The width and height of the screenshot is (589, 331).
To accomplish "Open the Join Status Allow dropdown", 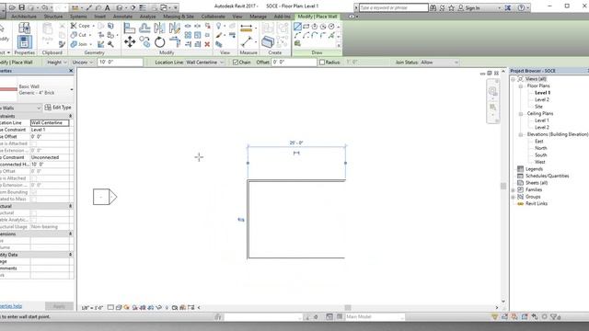I will click(439, 63).
